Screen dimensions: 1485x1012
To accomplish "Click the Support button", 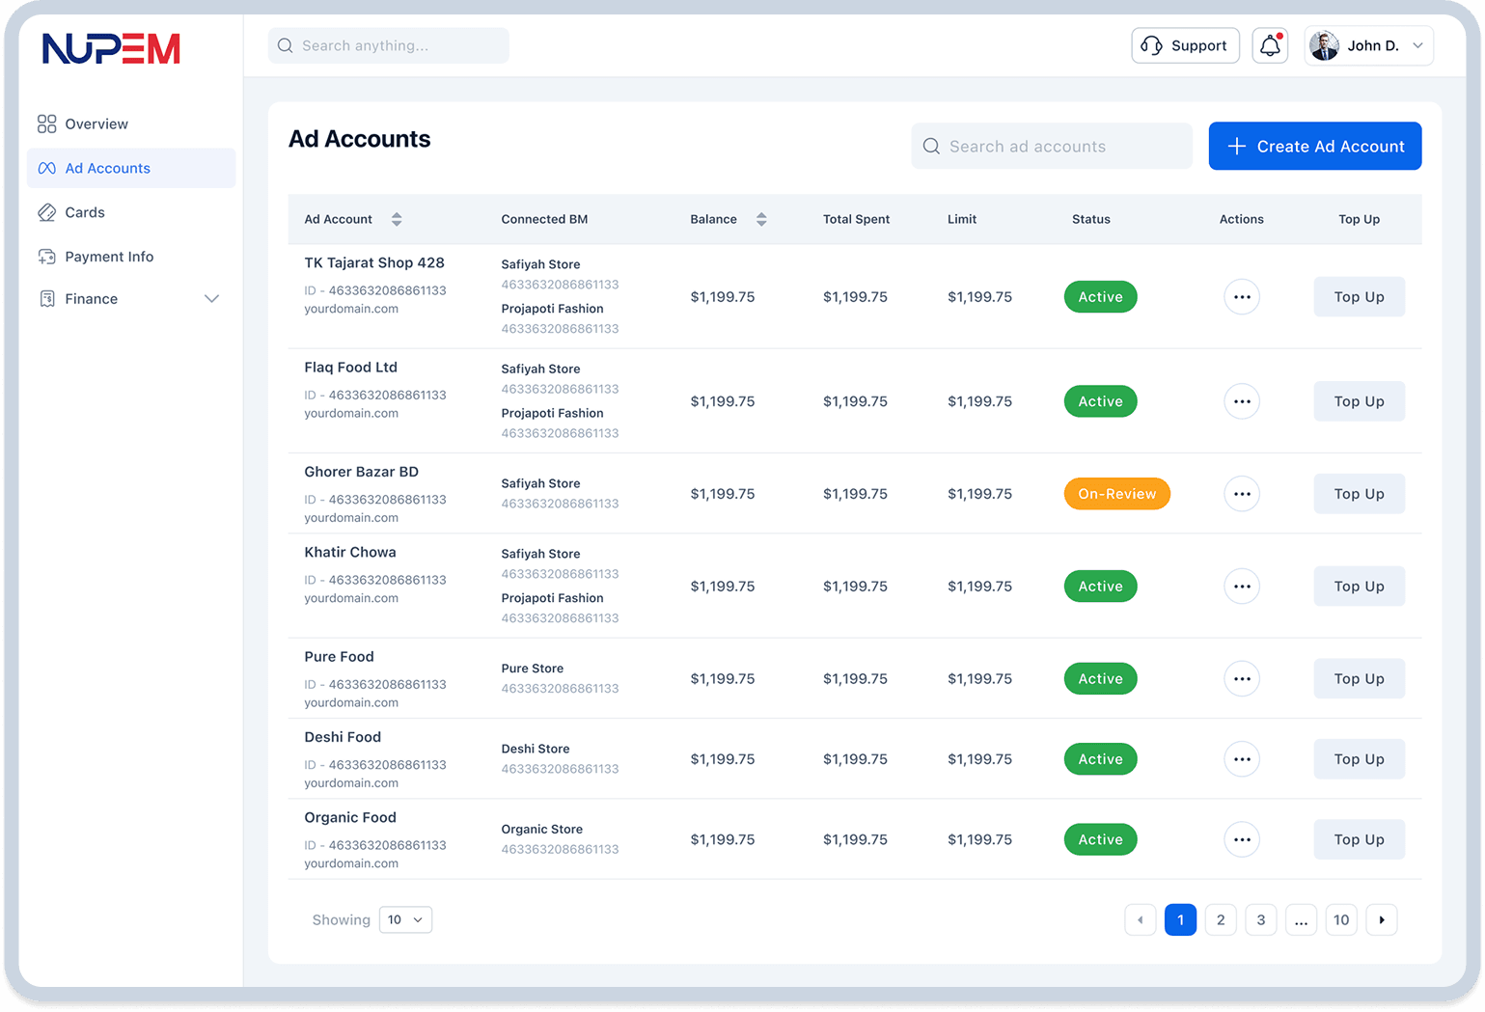I will (1185, 45).
